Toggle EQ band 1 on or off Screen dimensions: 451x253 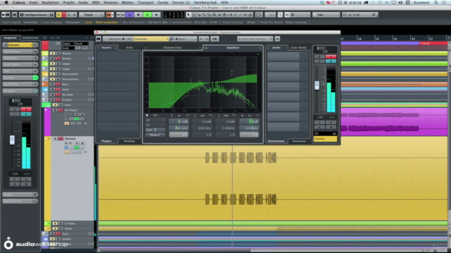[x=172, y=115]
